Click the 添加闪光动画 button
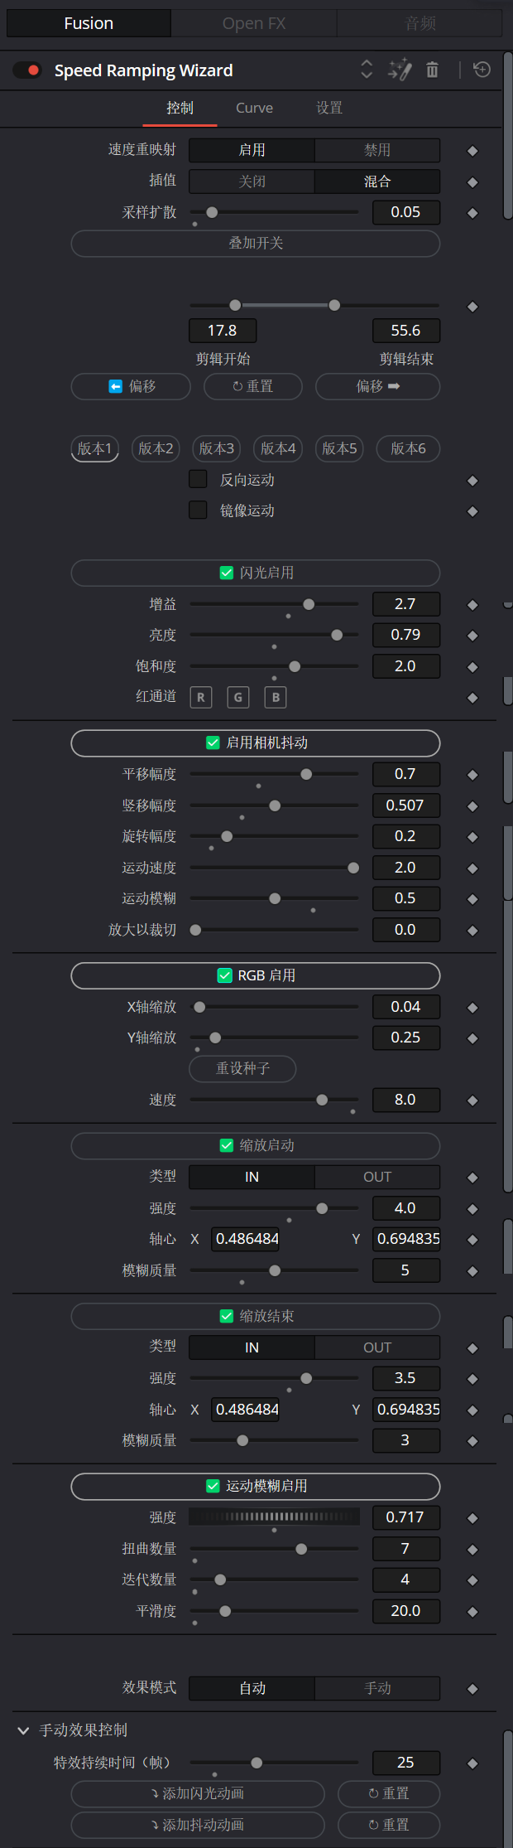 (x=198, y=1794)
